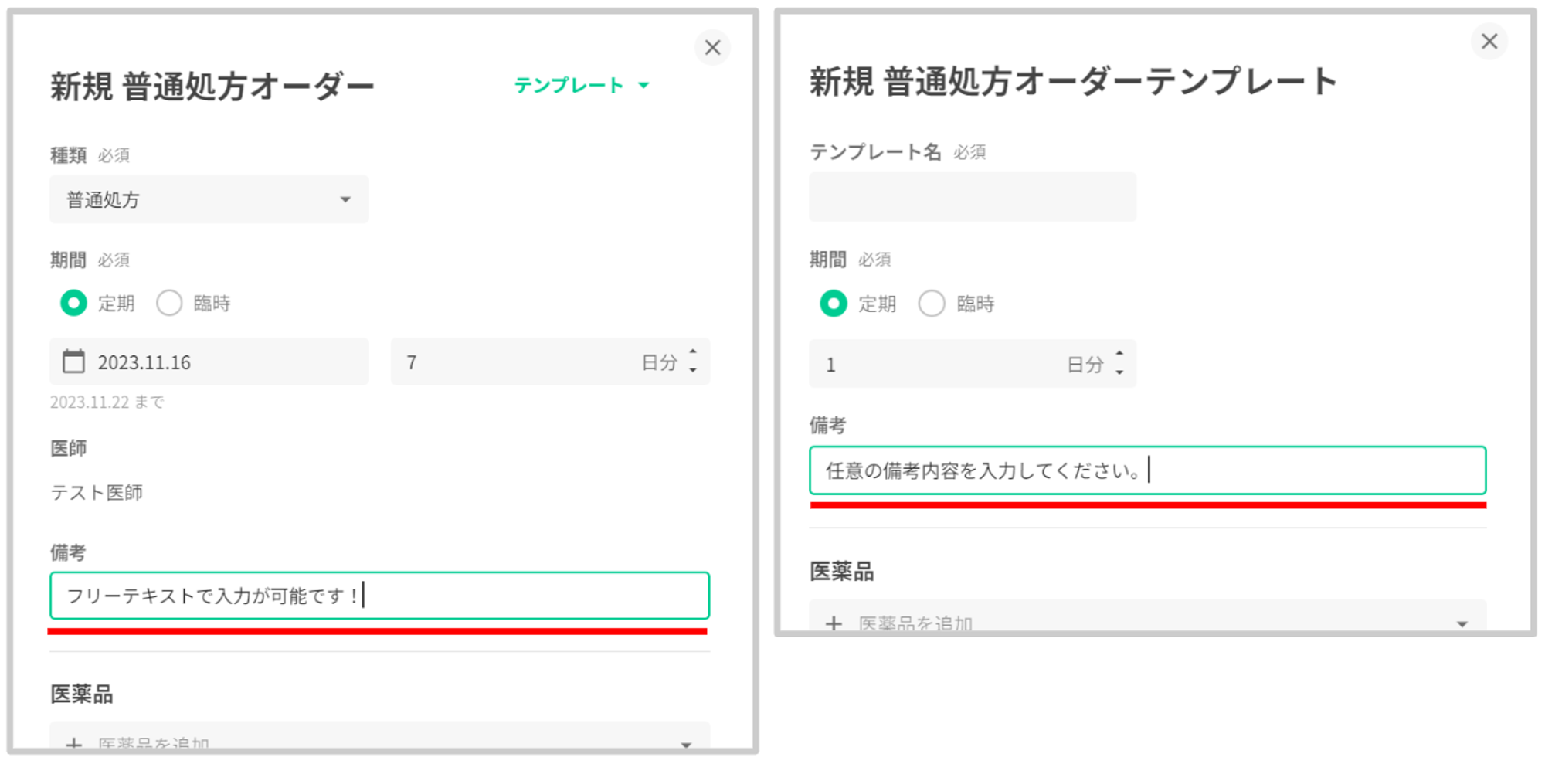The height and width of the screenshot is (764, 1545).
Task: Select 臨時 radio in order dialog
Action: [170, 303]
